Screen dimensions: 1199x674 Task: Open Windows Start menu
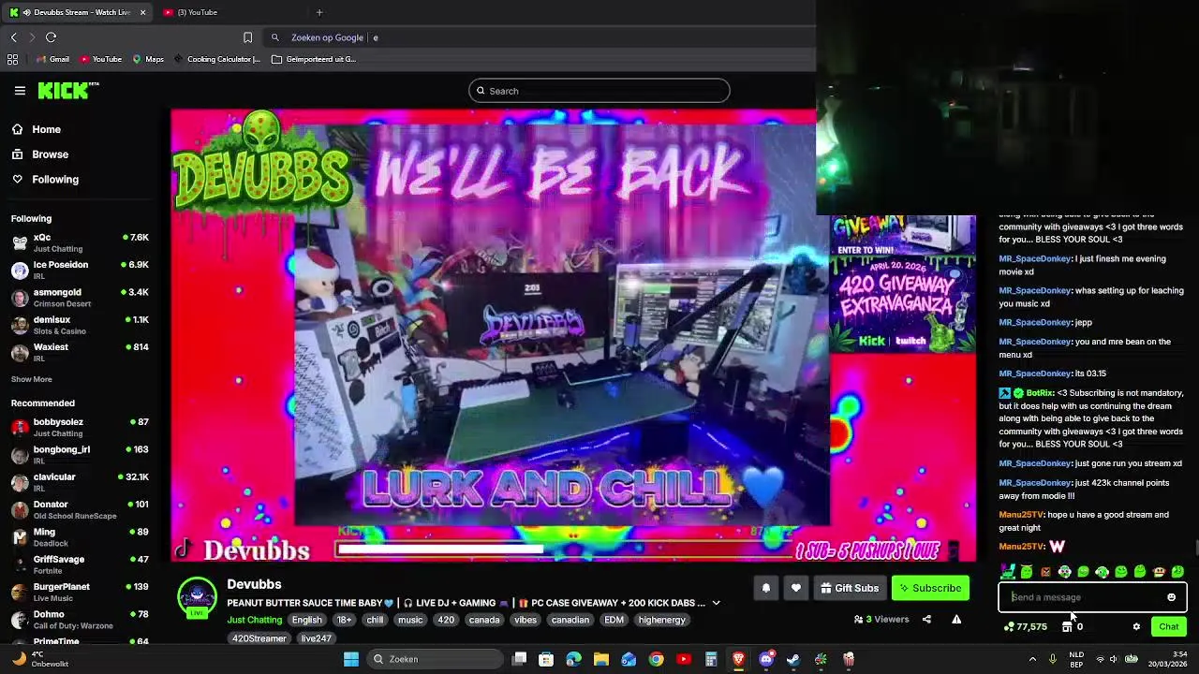pos(351,659)
